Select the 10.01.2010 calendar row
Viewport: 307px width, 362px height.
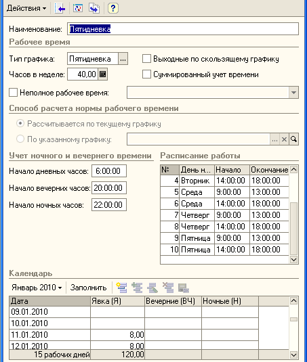click(x=134, y=323)
